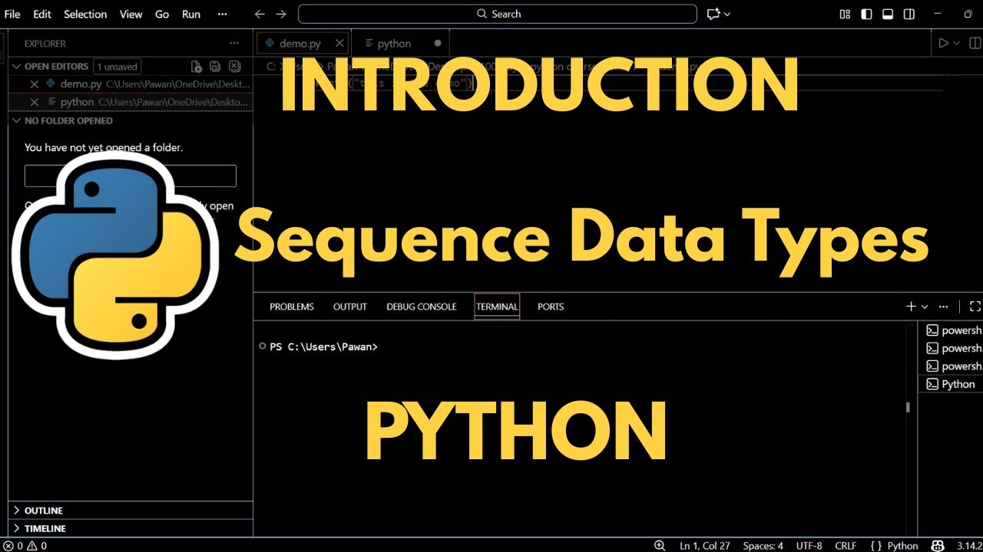The width and height of the screenshot is (983, 552).
Task: Close all editors icon
Action: point(235,67)
